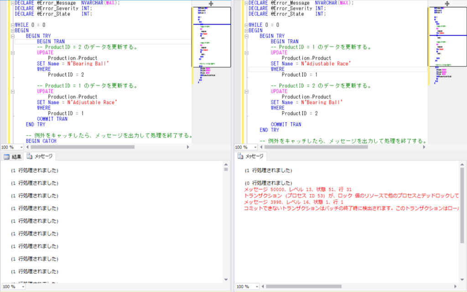Screen dimensions: 467x292
Task: Click the left editor's horizontal scrollbar thumb
Action: pyautogui.click(x=83, y=147)
